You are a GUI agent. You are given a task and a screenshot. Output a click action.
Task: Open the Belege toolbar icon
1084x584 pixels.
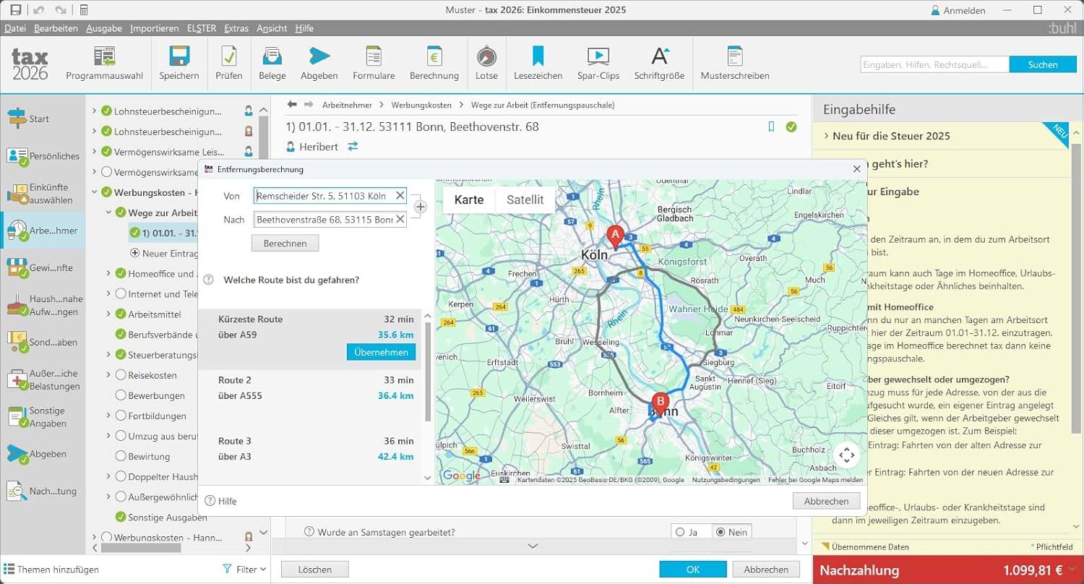(272, 56)
